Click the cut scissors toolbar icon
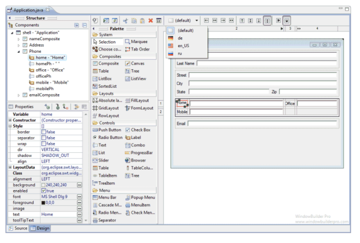The height and width of the screenshot is (243, 360). [x=125, y=21]
